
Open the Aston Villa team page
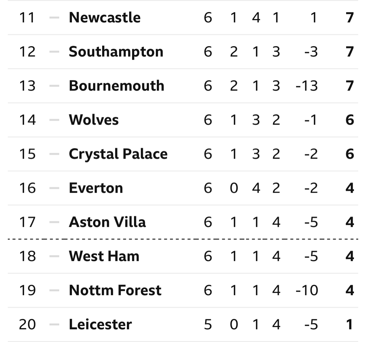[x=107, y=222]
